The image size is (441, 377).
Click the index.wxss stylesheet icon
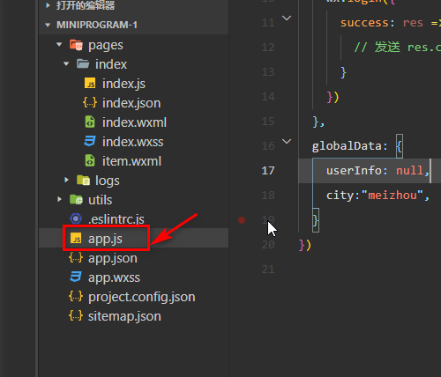coord(90,141)
